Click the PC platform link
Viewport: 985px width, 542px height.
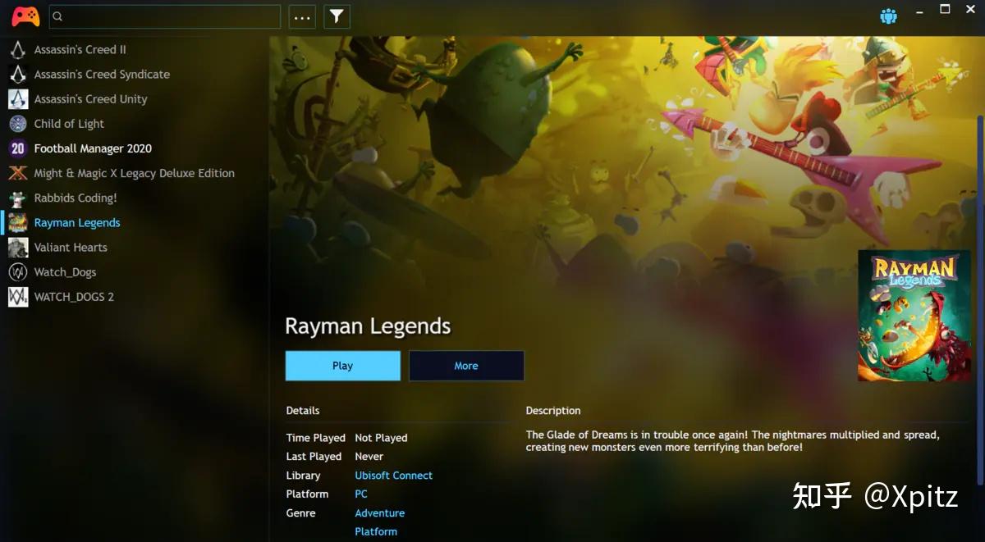click(361, 494)
